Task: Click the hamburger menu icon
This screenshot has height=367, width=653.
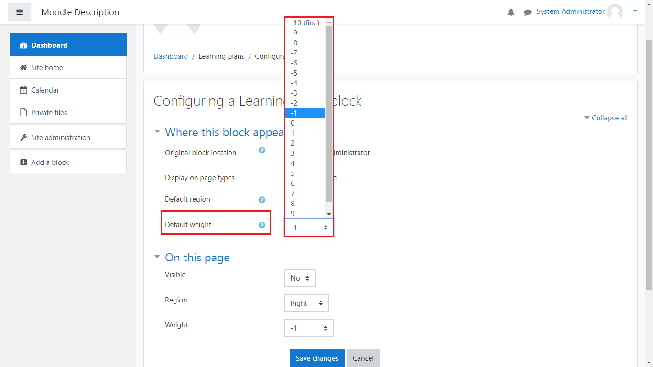Action: click(20, 12)
